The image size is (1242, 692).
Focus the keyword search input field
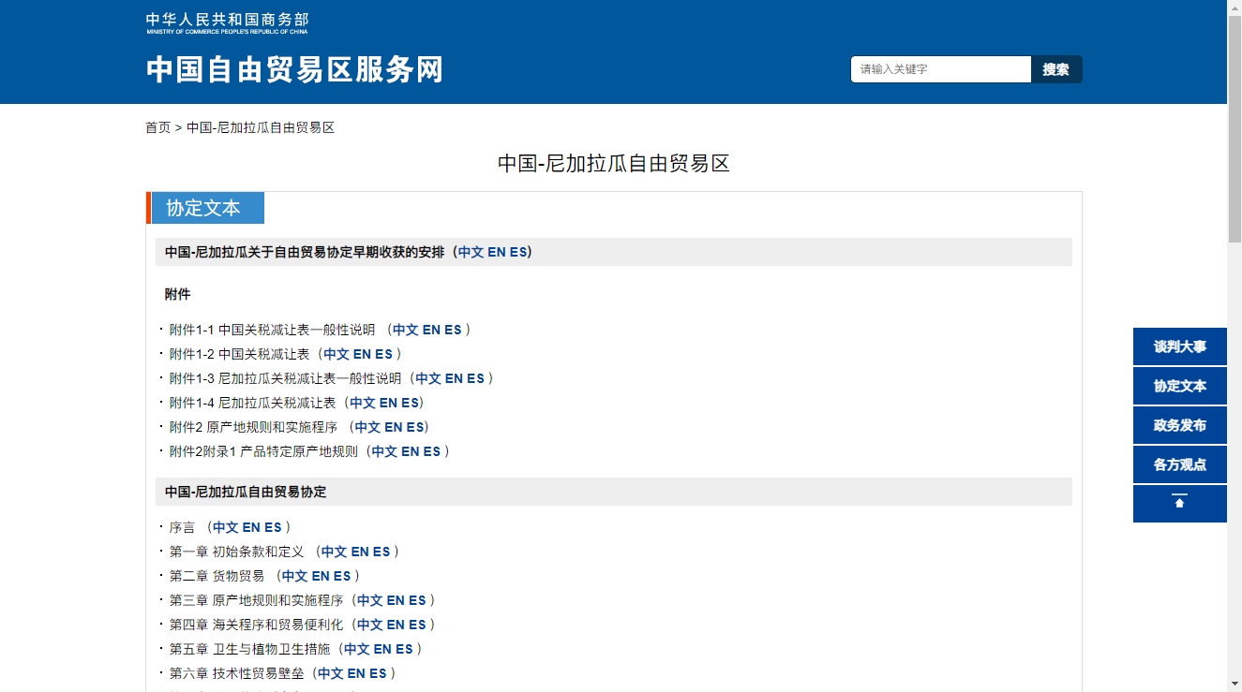tap(940, 69)
